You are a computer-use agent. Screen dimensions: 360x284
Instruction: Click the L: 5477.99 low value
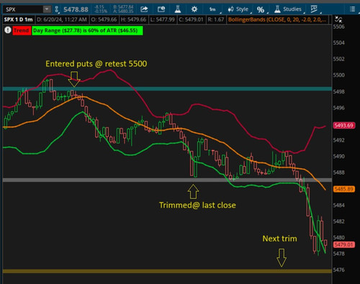(x=163, y=19)
